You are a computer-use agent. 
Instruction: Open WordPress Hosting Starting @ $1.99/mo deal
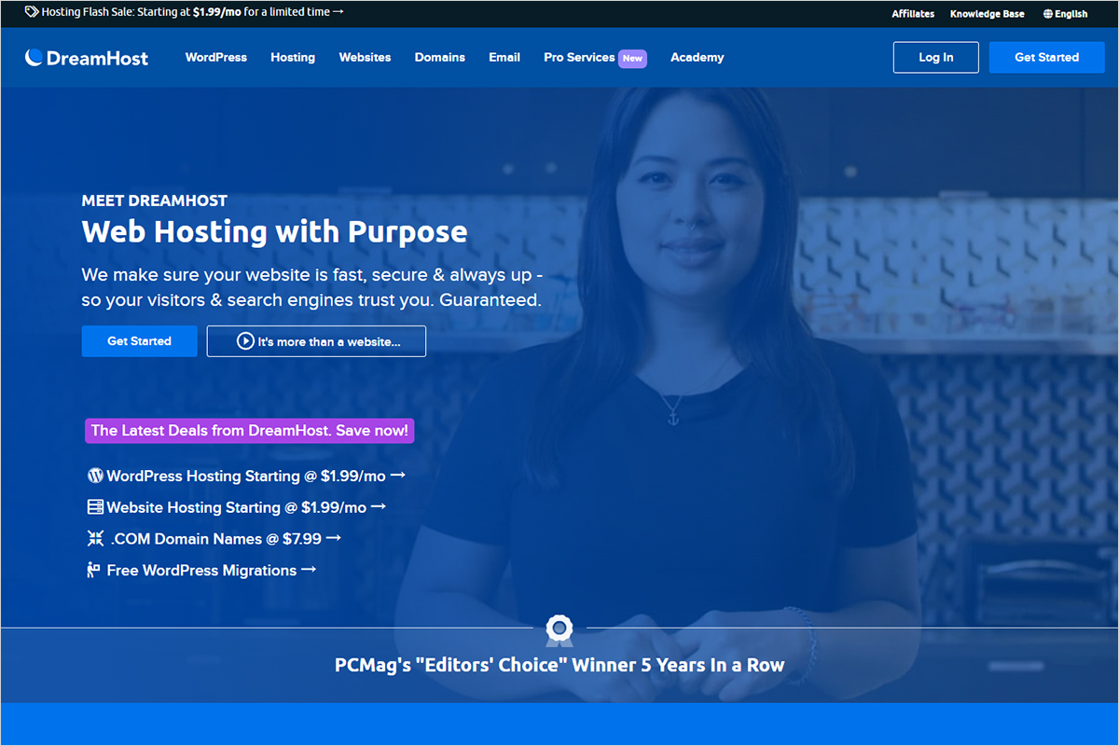point(246,476)
